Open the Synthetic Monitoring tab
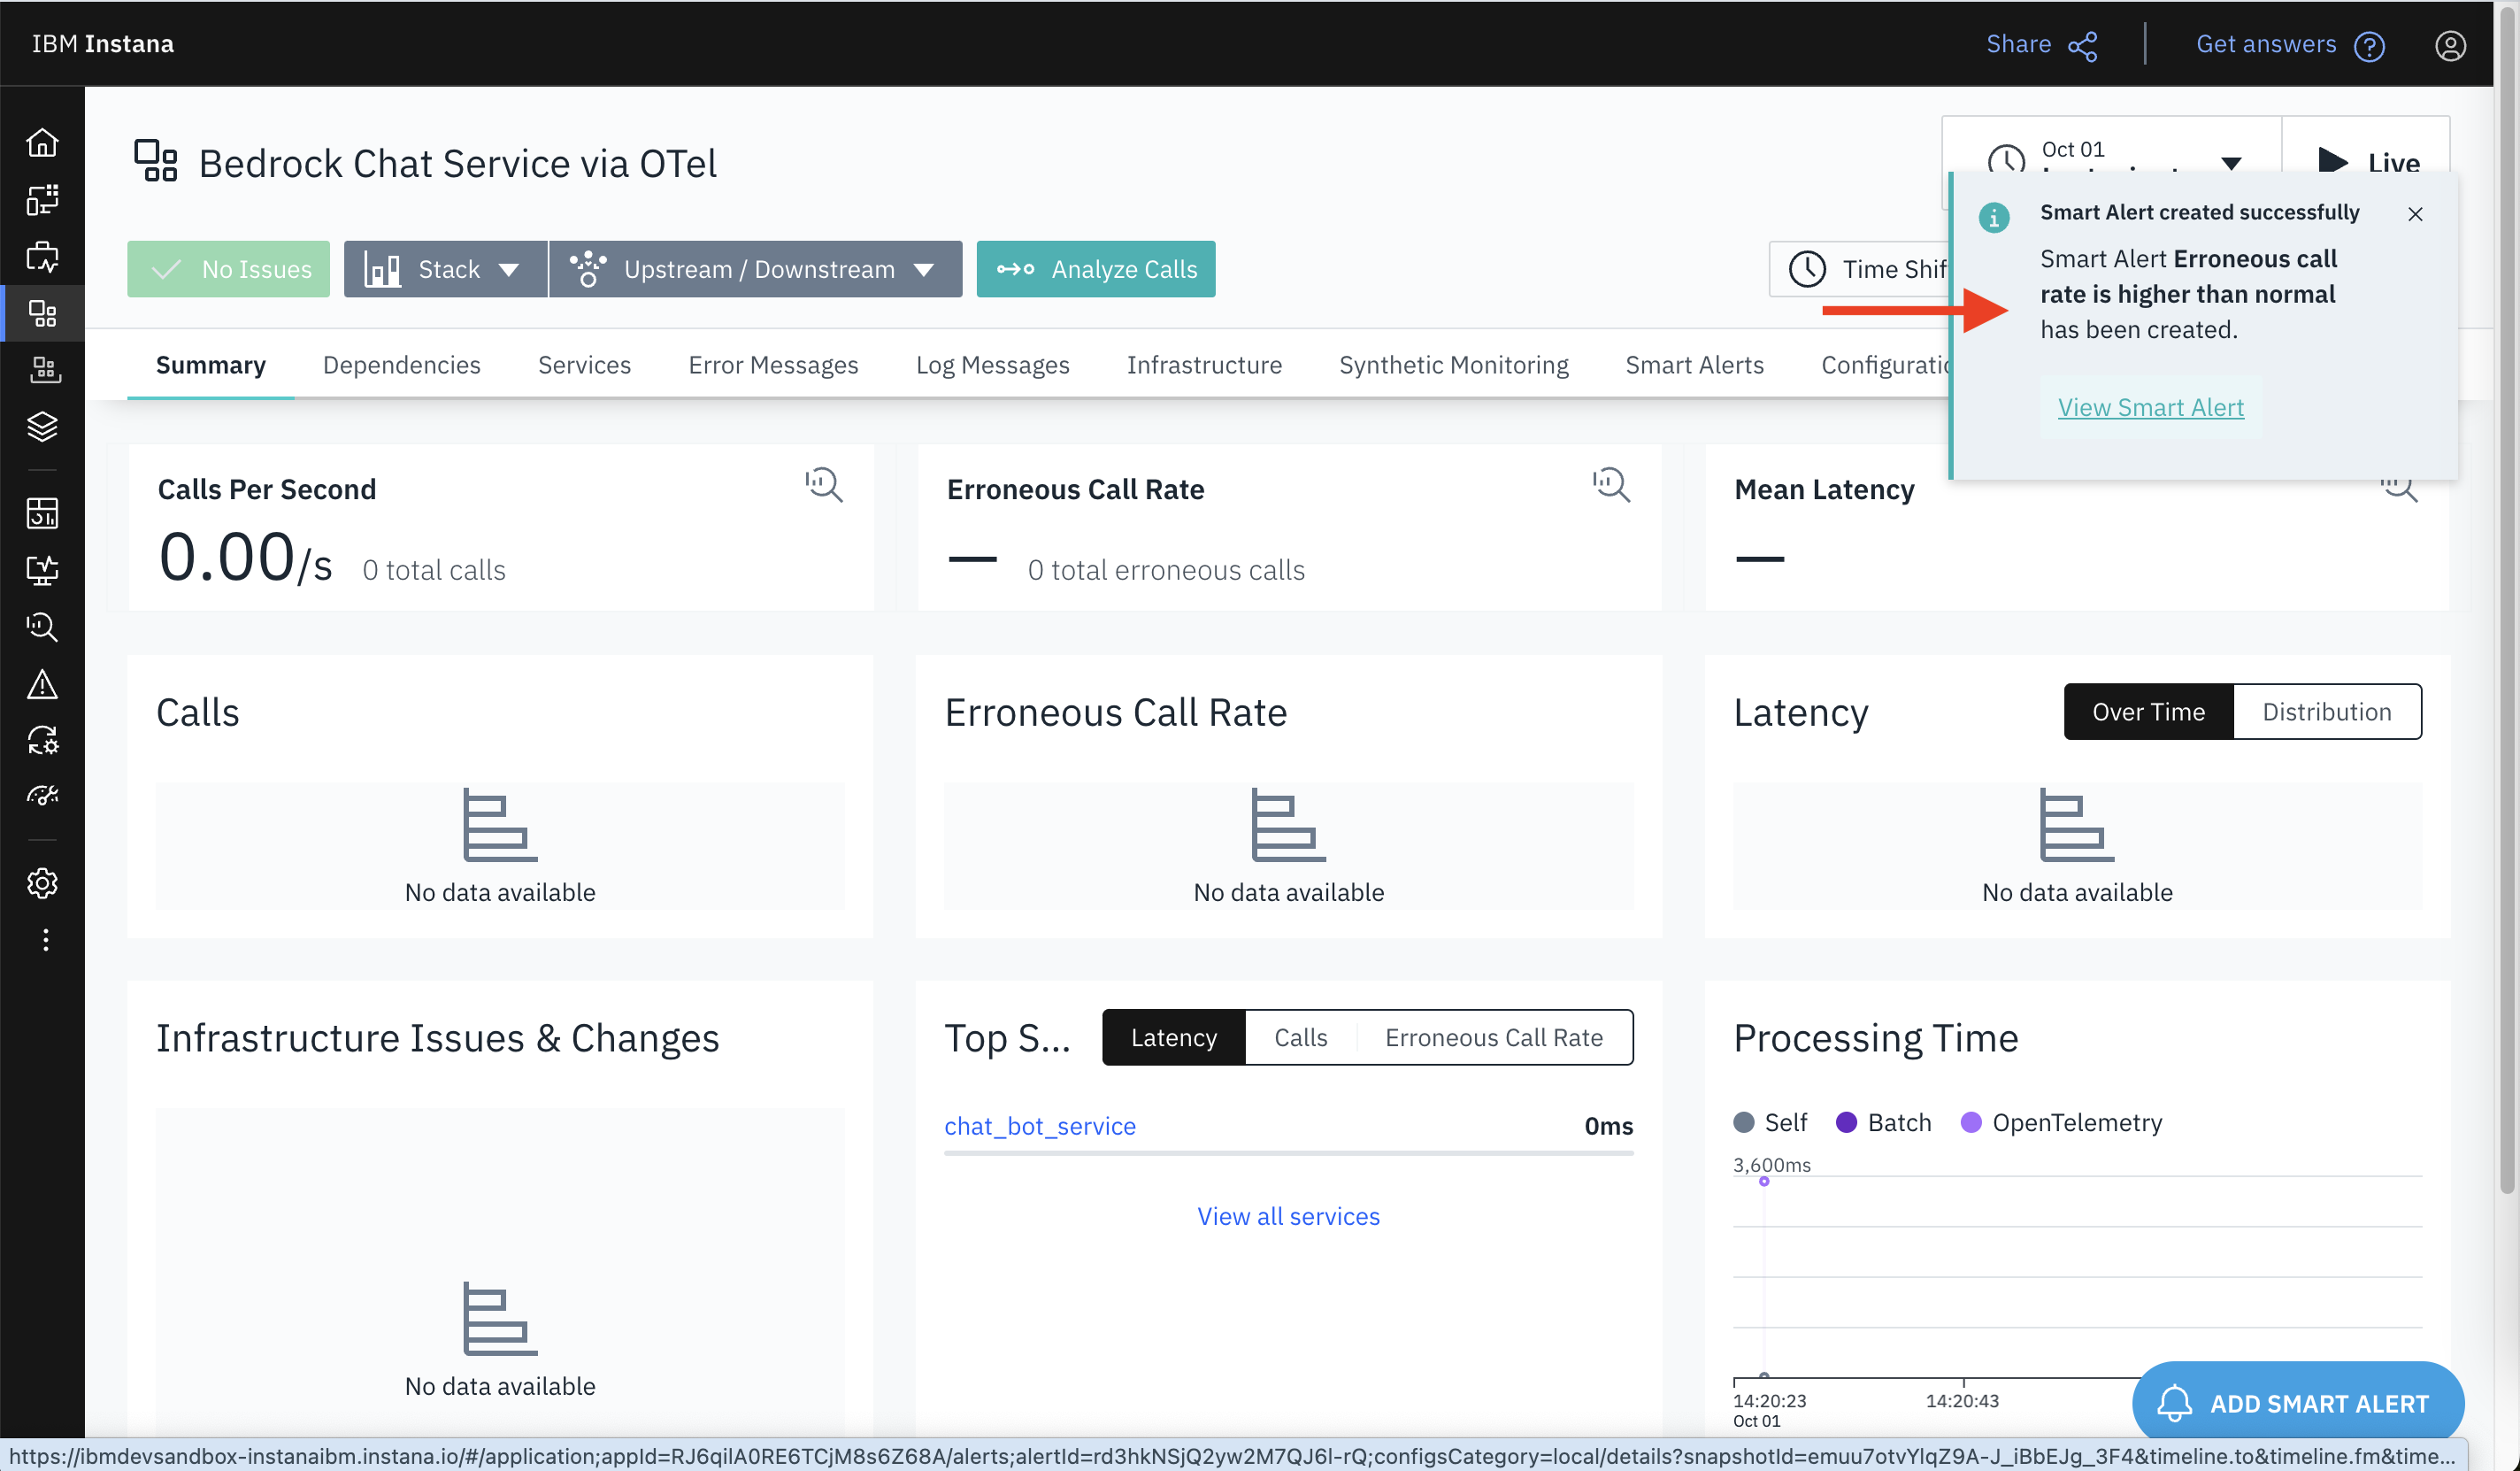The image size is (2520, 1471). 1454,364
